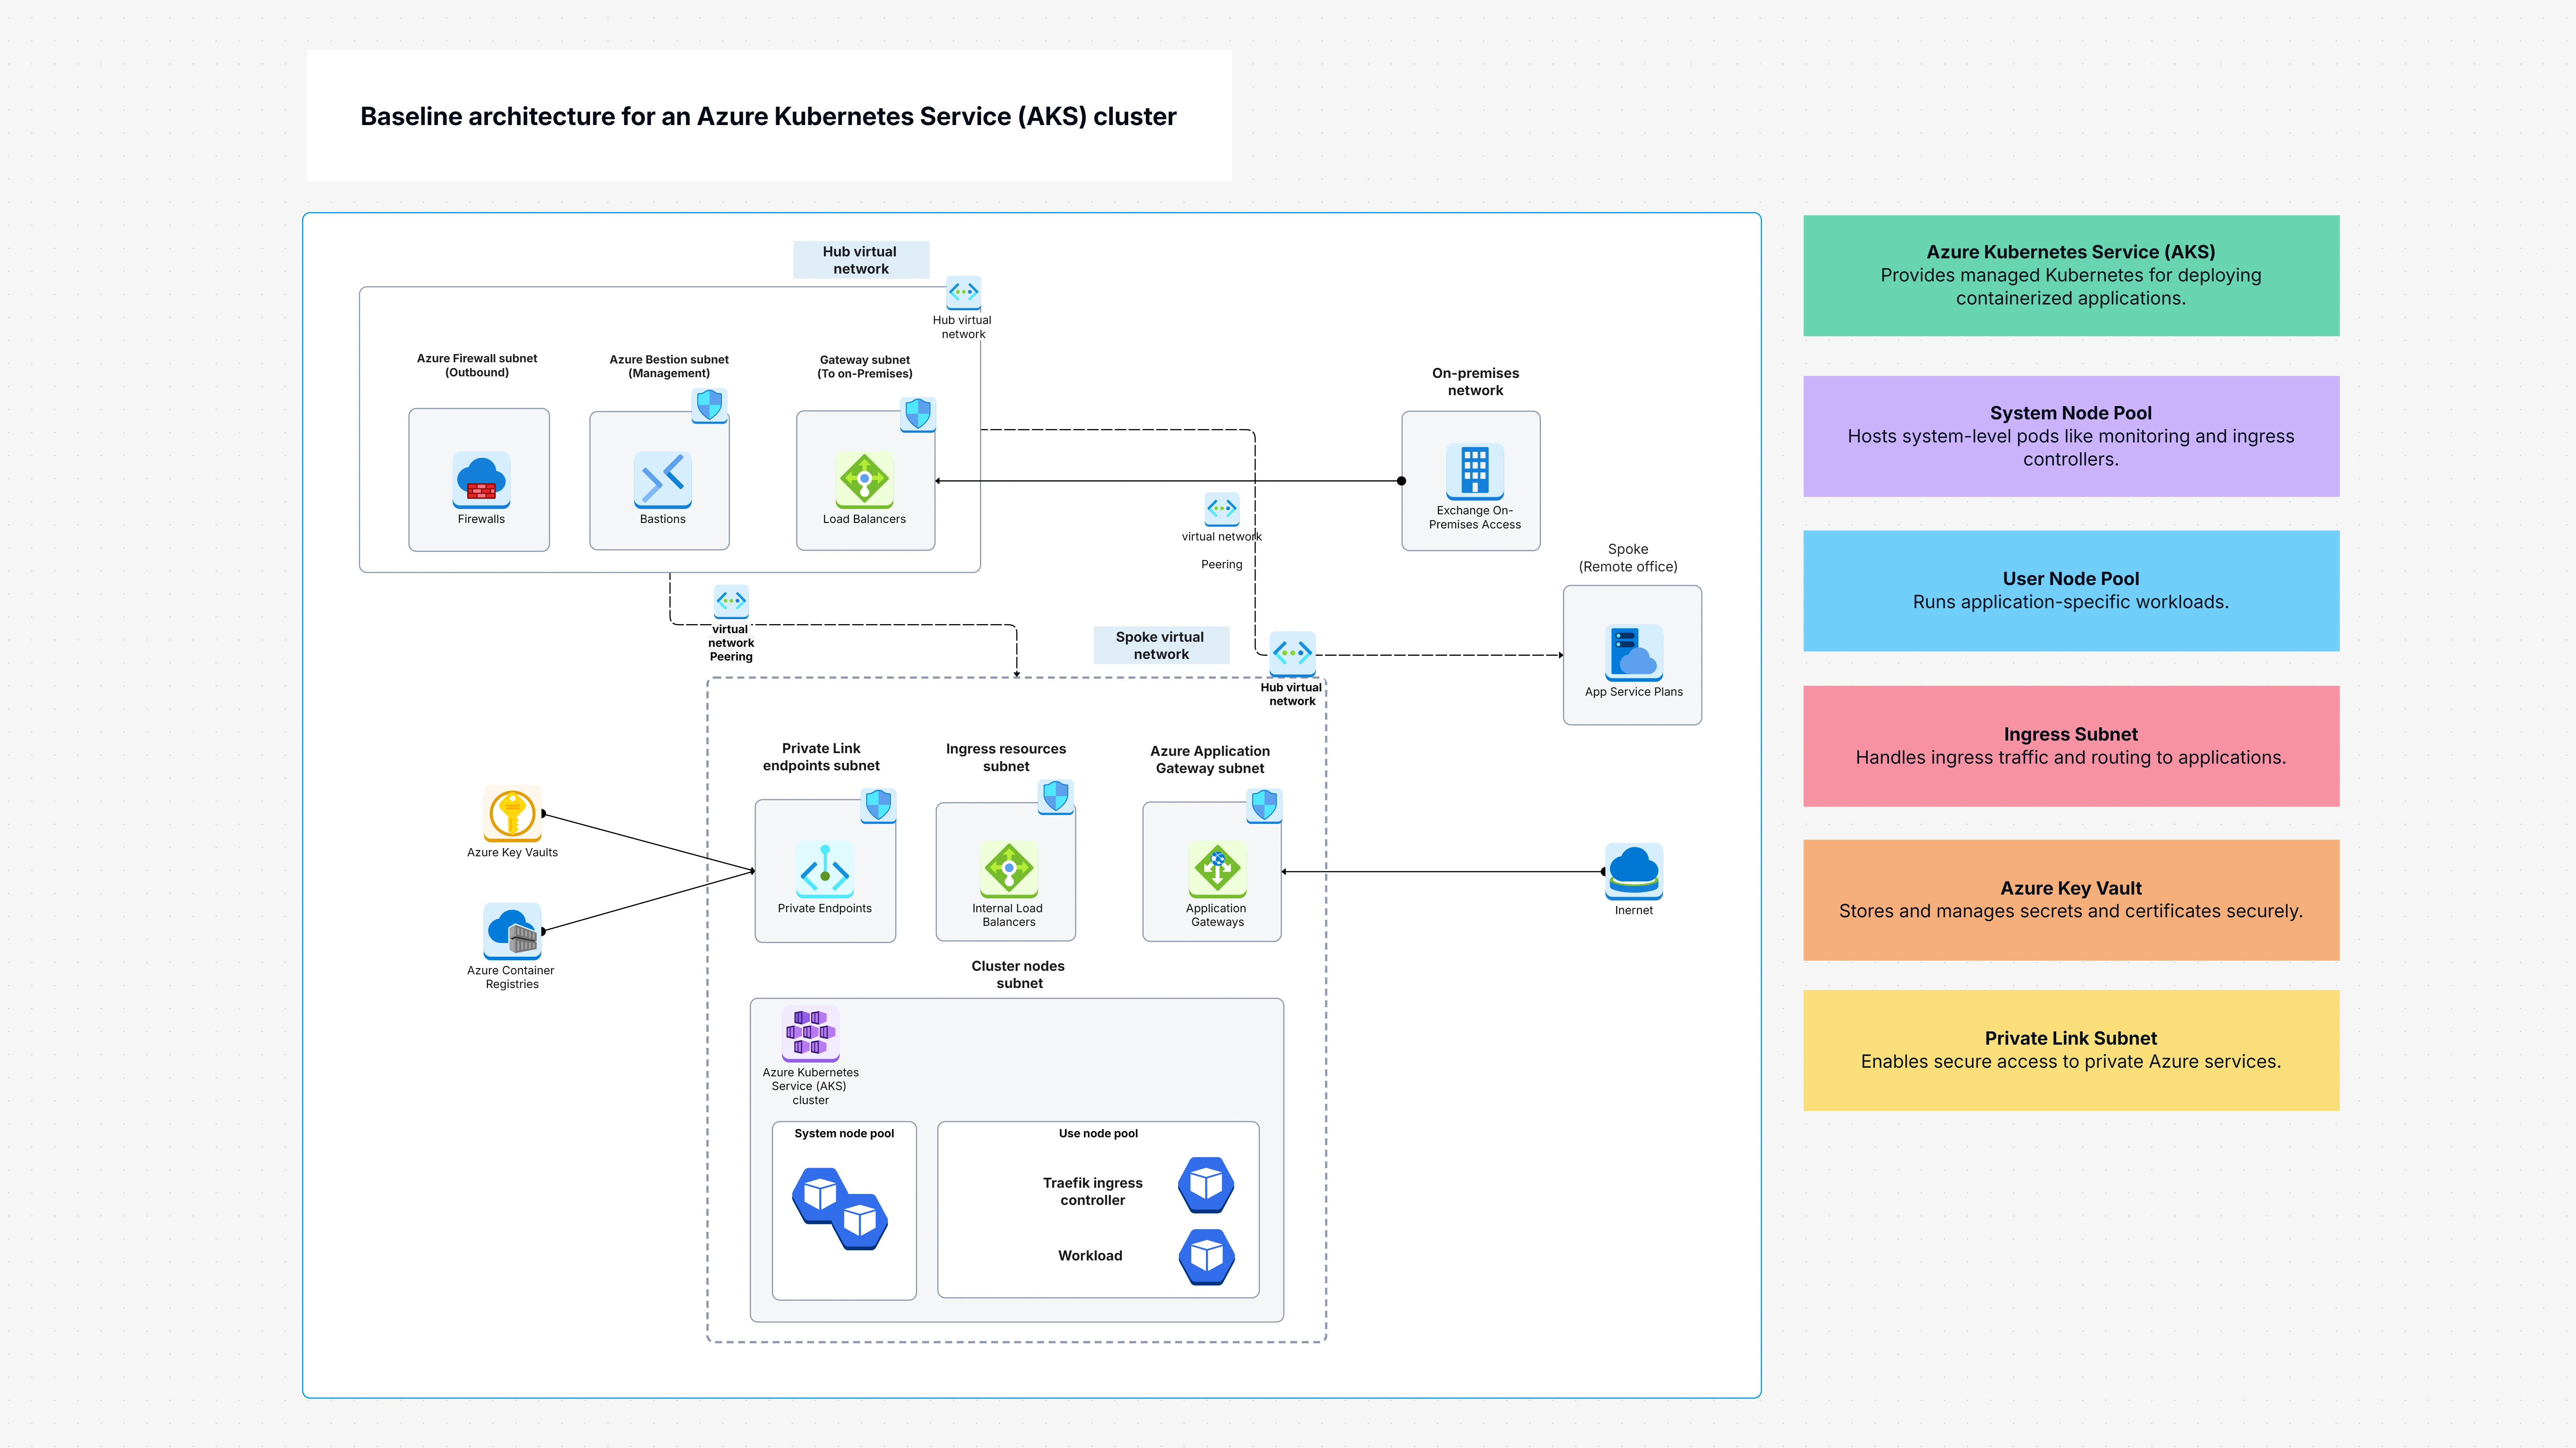Click the green Azure Kubernetes Service card
The height and width of the screenshot is (1448, 2576).
coord(2070,275)
